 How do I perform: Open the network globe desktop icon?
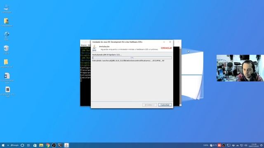coord(7,36)
